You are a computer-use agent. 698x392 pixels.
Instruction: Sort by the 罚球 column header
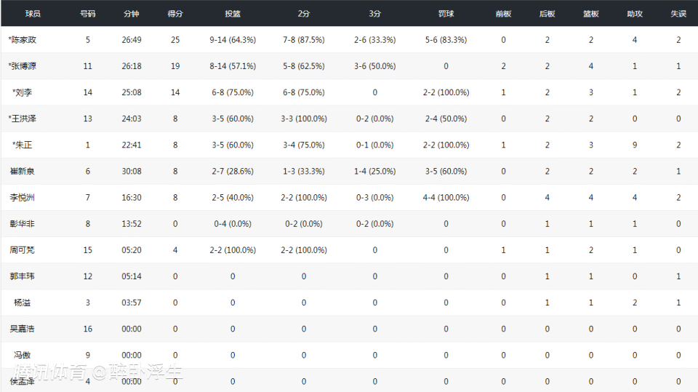(446, 13)
